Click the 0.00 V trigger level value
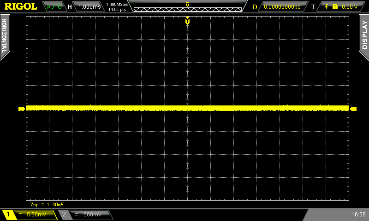The height and width of the screenshot is (221, 369). pos(350,7)
